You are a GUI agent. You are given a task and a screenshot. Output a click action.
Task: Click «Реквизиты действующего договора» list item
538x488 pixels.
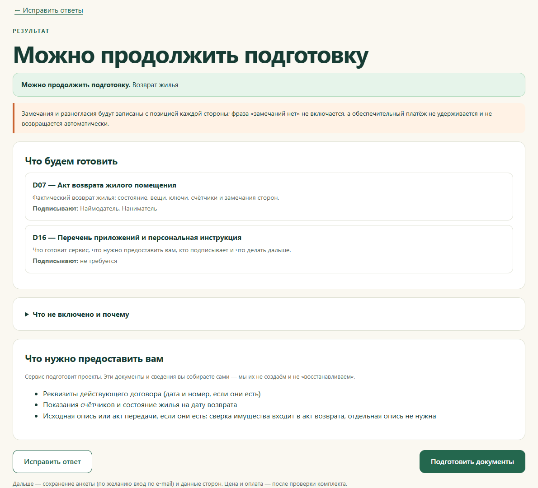click(151, 394)
